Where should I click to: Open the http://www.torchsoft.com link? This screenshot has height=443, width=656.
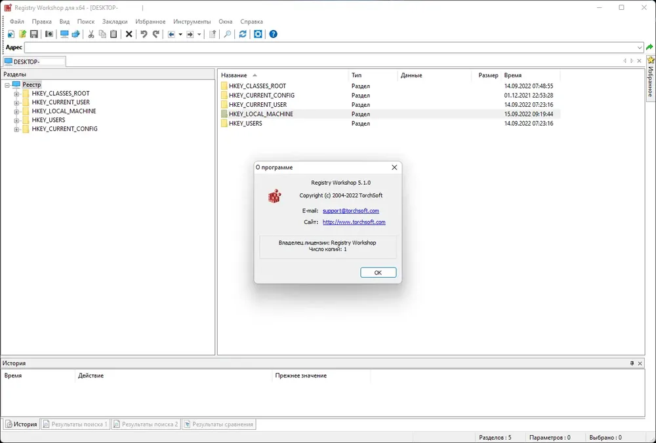354,222
